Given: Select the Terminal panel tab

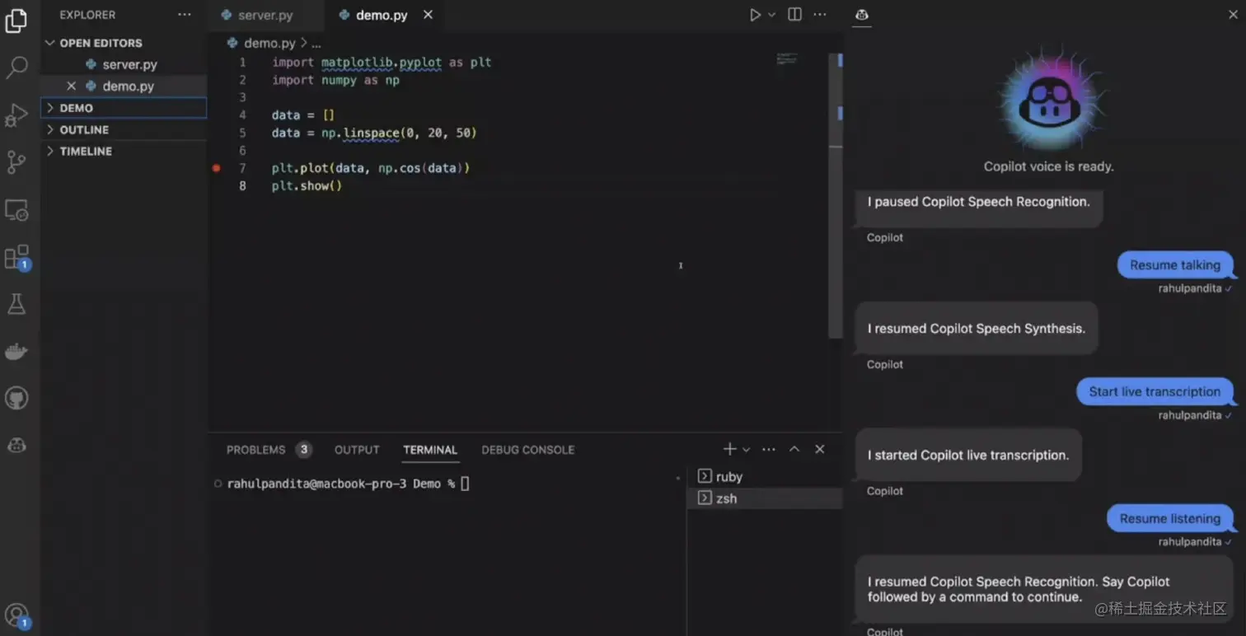Looking at the screenshot, I should click(430, 450).
